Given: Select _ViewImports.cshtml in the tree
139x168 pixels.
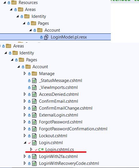Looking at the screenshot, I should tap(58, 87).
